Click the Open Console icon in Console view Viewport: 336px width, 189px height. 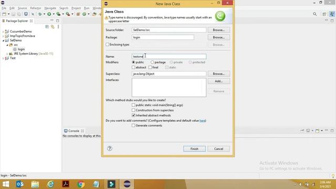click(317, 131)
